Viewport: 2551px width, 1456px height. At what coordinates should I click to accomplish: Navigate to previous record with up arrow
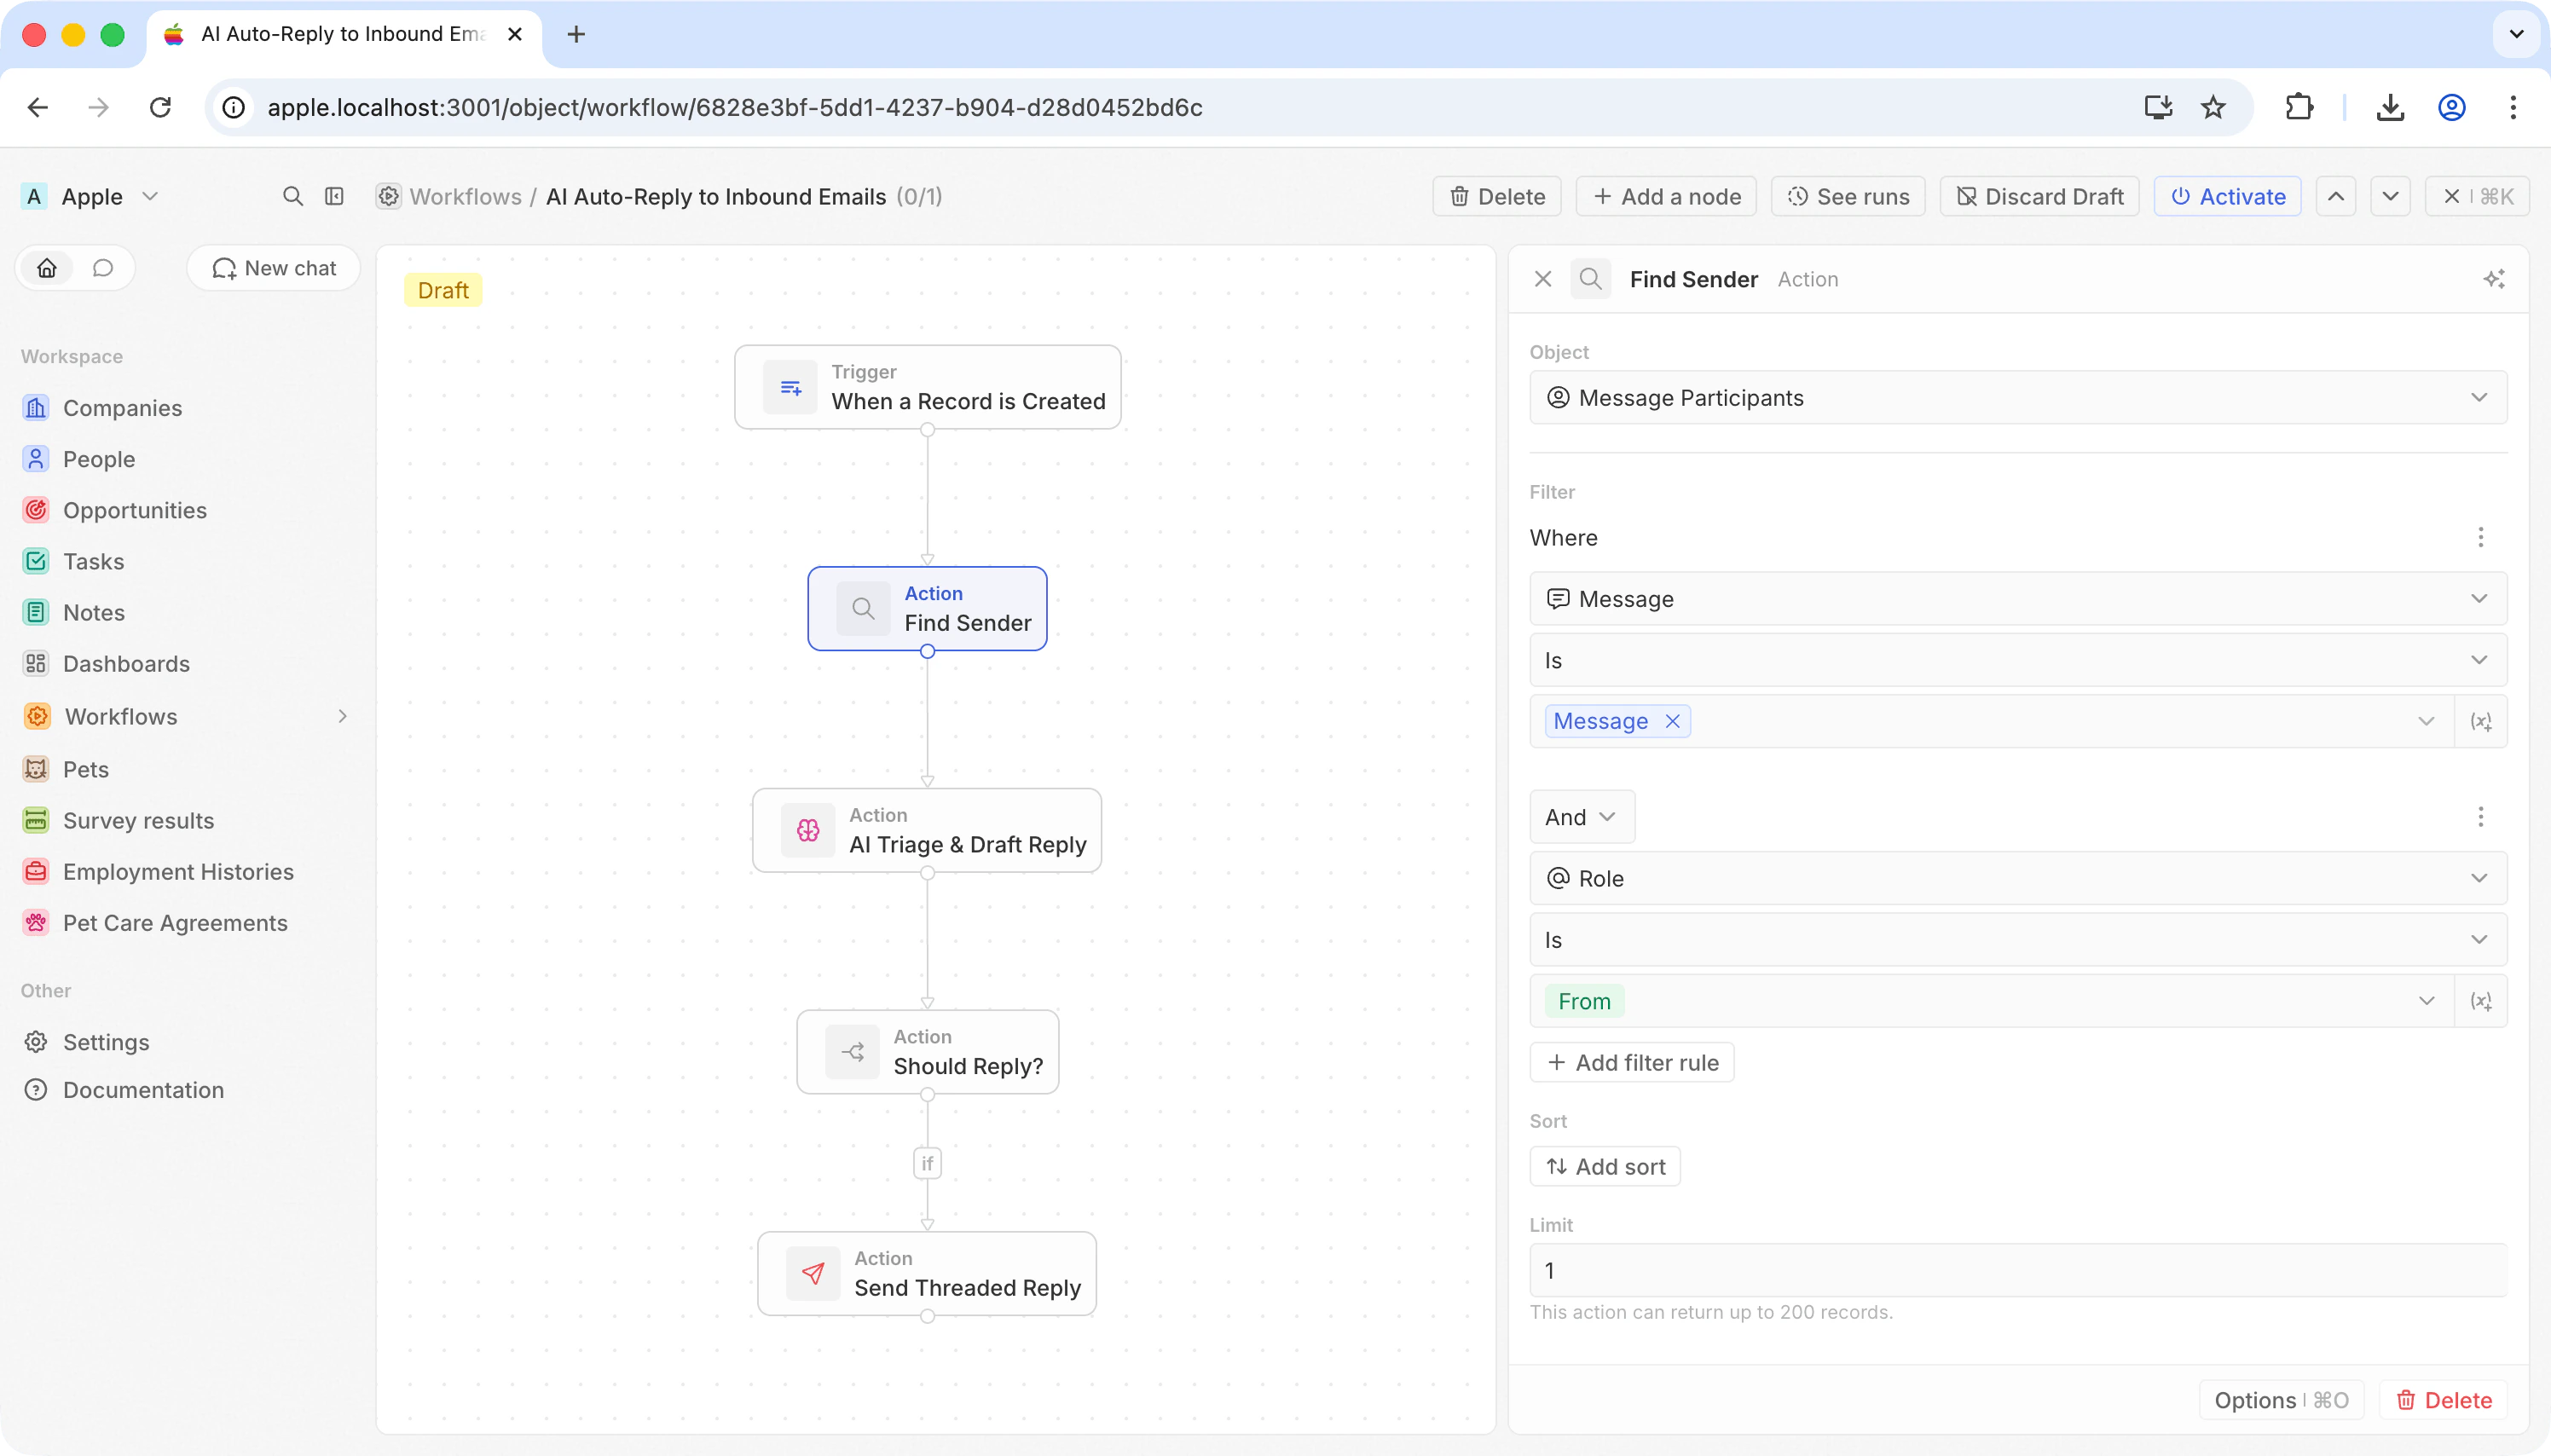click(x=2336, y=196)
